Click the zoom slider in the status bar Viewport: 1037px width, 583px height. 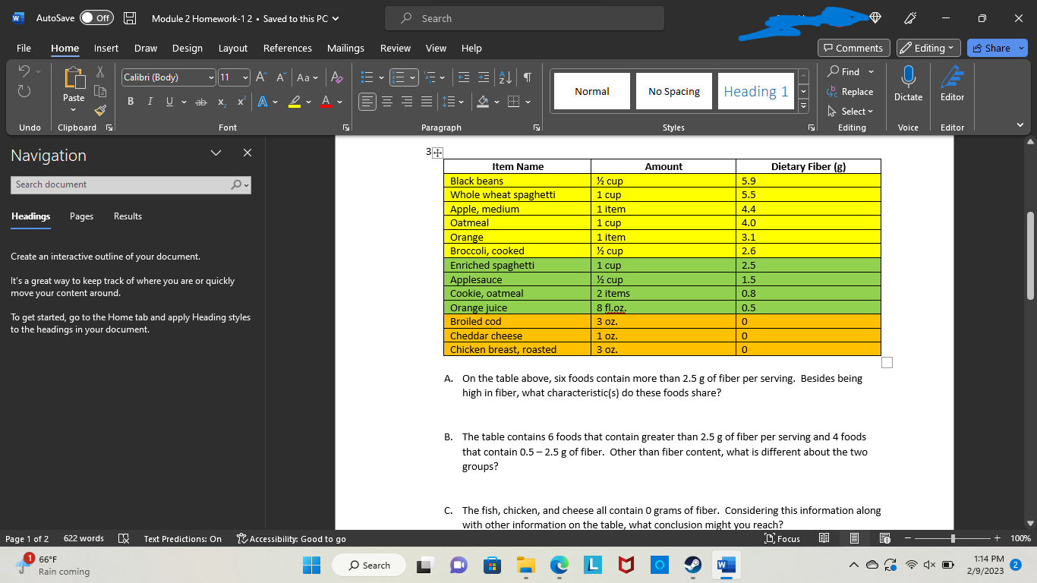tap(953, 539)
